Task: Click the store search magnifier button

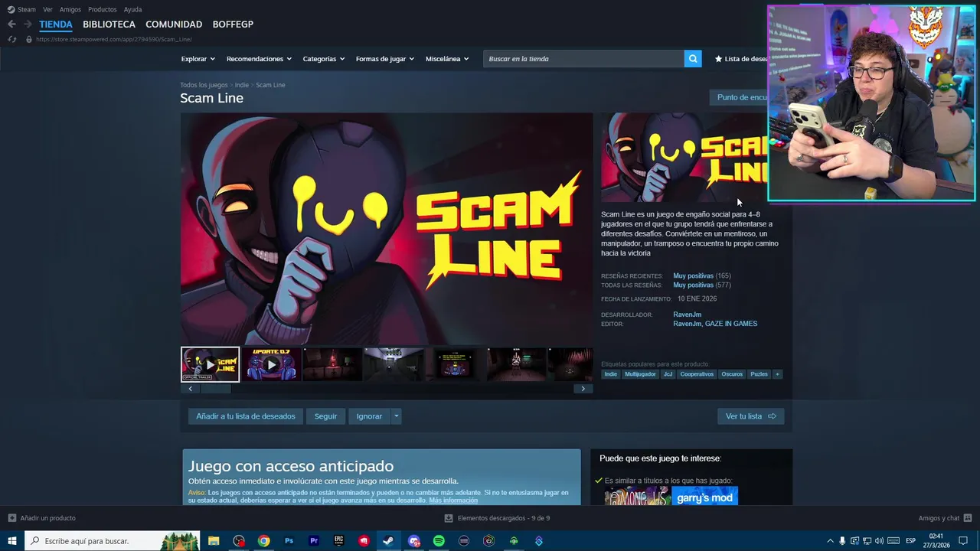Action: click(693, 59)
